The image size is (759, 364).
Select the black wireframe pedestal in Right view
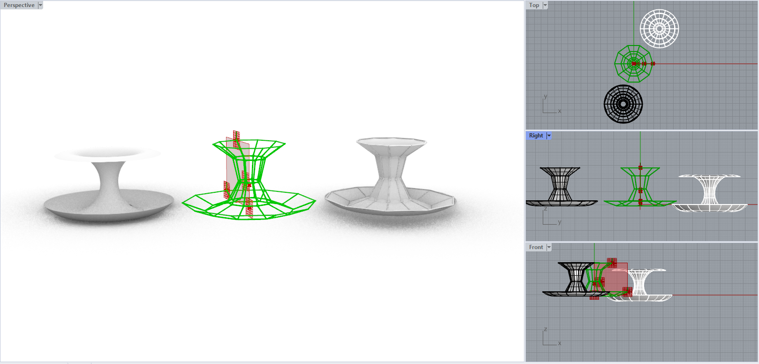coord(562,187)
